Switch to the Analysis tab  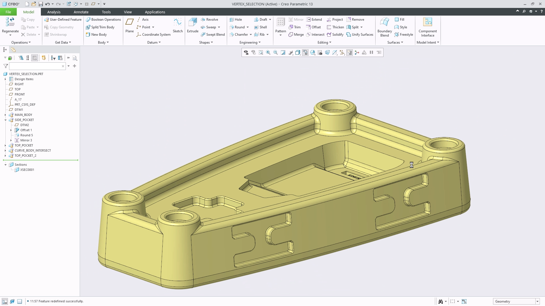coord(54,12)
